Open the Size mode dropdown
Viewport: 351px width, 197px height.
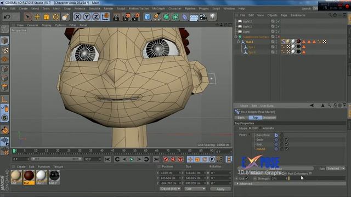click(195, 189)
